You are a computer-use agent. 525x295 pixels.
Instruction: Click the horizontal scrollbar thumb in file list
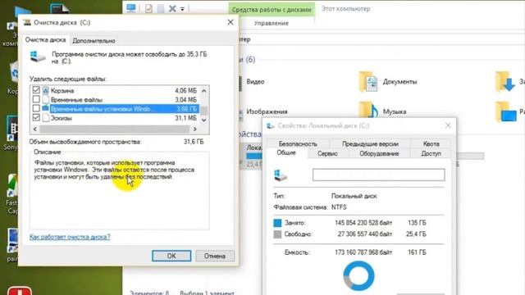(115, 129)
